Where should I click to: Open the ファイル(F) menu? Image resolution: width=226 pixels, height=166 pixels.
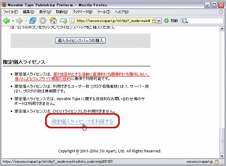pyautogui.click(x=10, y=12)
